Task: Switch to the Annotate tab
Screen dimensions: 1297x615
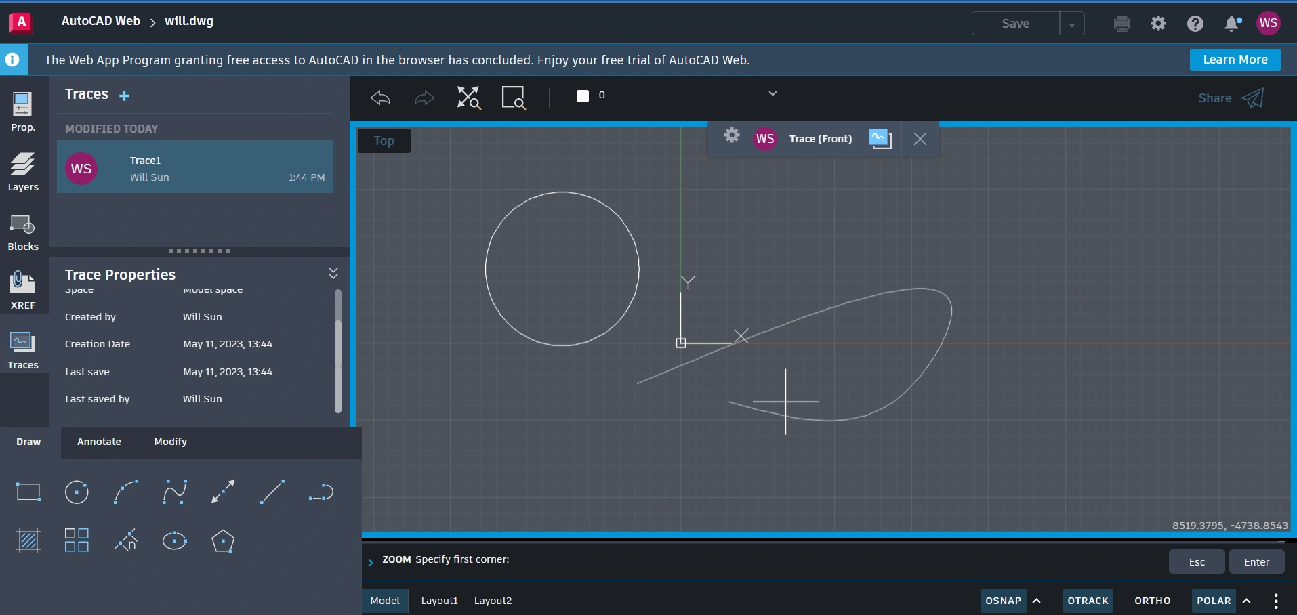Action: (x=99, y=442)
